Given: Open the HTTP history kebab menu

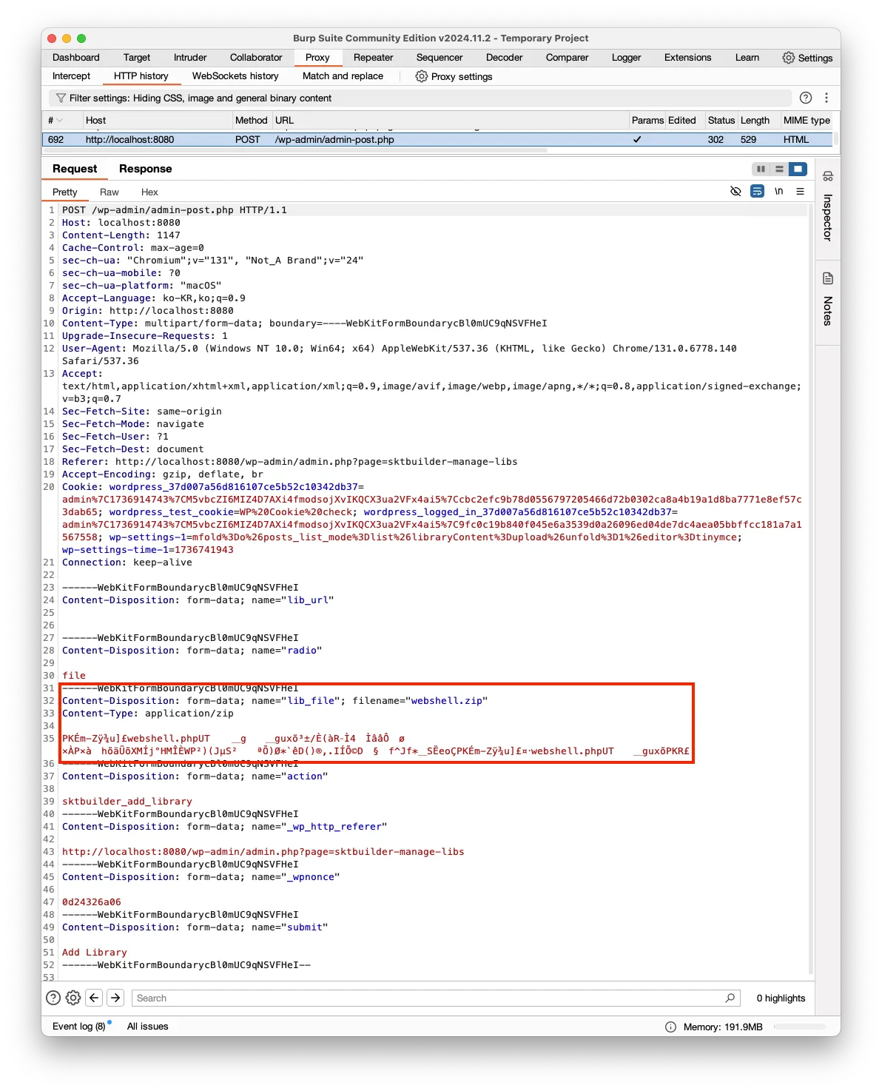Looking at the screenshot, I should (x=827, y=98).
